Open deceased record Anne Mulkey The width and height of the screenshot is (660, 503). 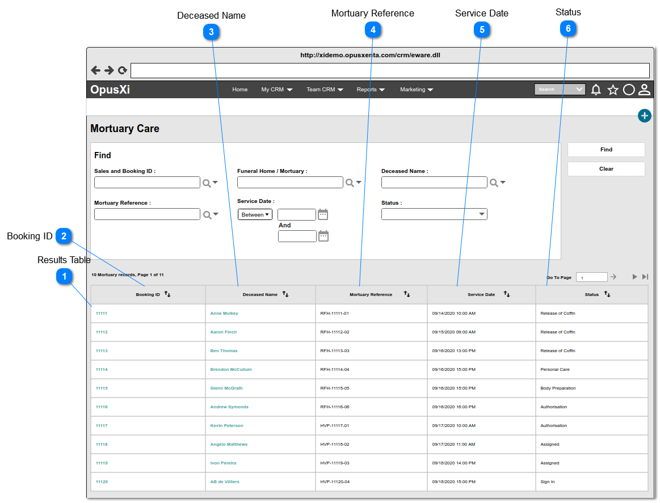click(x=224, y=314)
